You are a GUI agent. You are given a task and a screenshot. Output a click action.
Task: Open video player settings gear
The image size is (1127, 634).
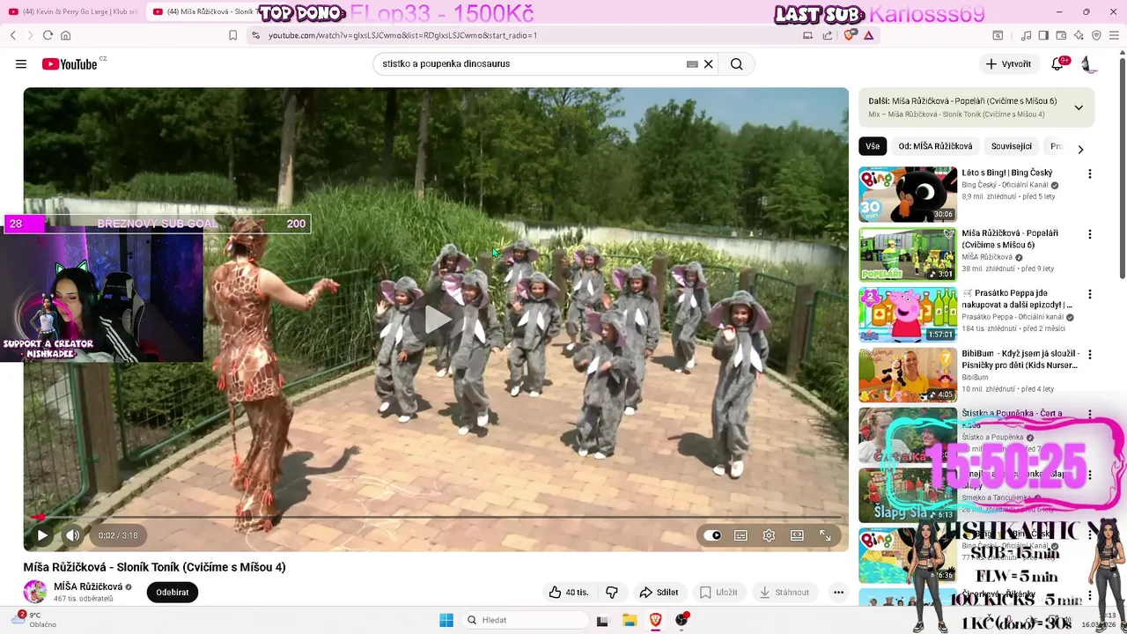pyautogui.click(x=769, y=535)
